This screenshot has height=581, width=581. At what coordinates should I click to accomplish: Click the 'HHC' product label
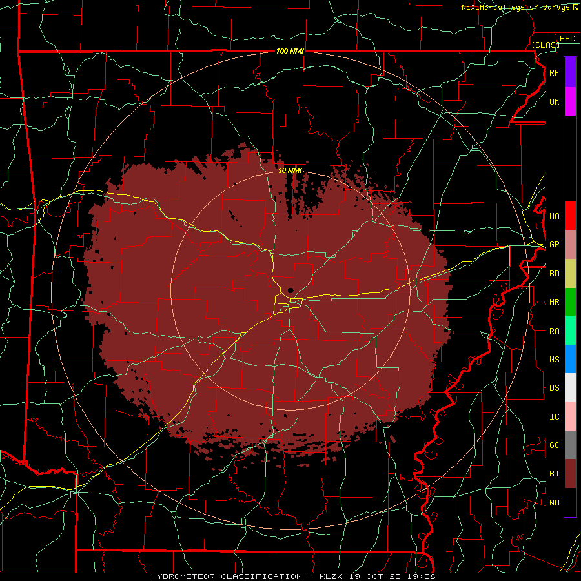(x=567, y=39)
